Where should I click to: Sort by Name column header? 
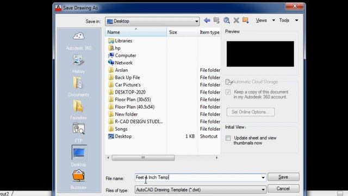136,32
